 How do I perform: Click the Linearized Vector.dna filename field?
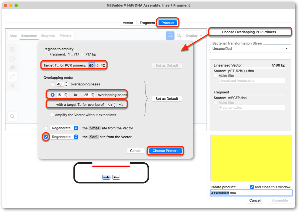point(252,81)
